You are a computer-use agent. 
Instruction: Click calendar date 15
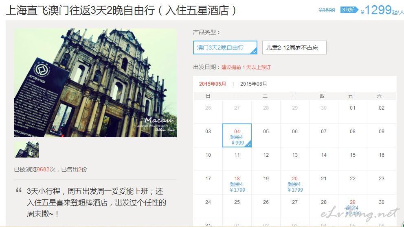pos(352,155)
